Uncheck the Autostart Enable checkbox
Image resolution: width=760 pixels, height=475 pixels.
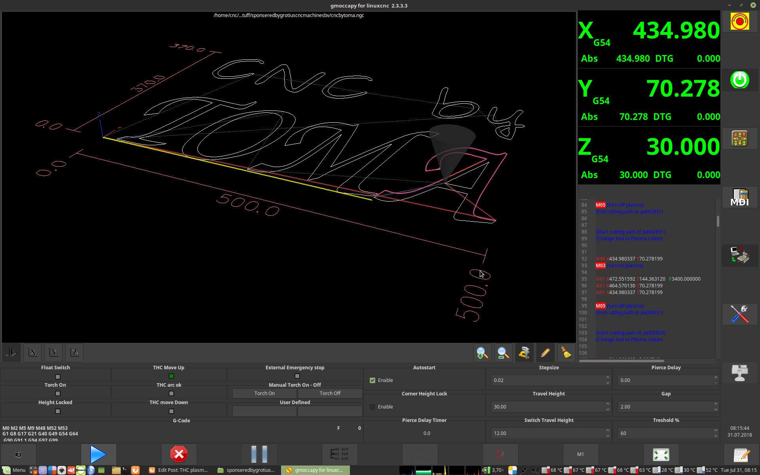click(372, 380)
